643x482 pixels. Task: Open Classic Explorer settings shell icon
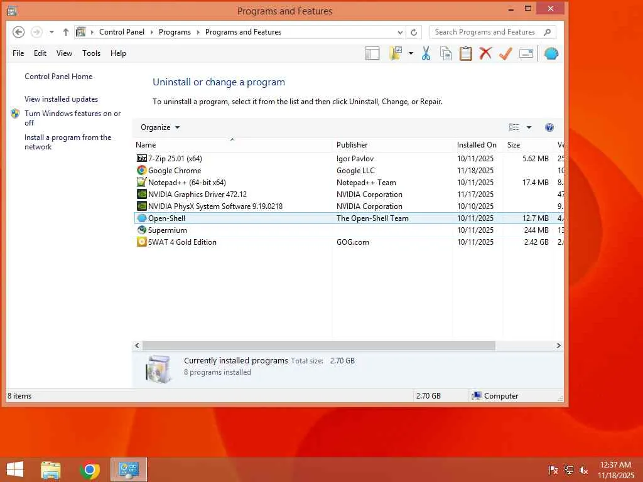[x=551, y=53]
